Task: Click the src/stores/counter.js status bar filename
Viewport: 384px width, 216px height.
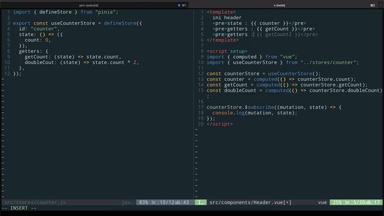Action: 35,202
